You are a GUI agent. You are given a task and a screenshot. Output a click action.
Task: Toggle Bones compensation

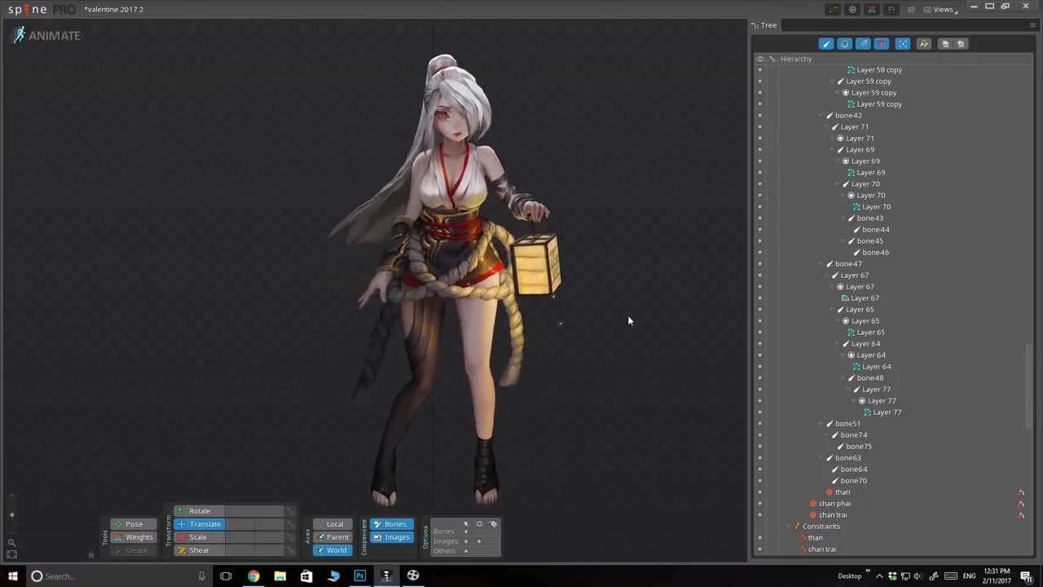tap(392, 524)
